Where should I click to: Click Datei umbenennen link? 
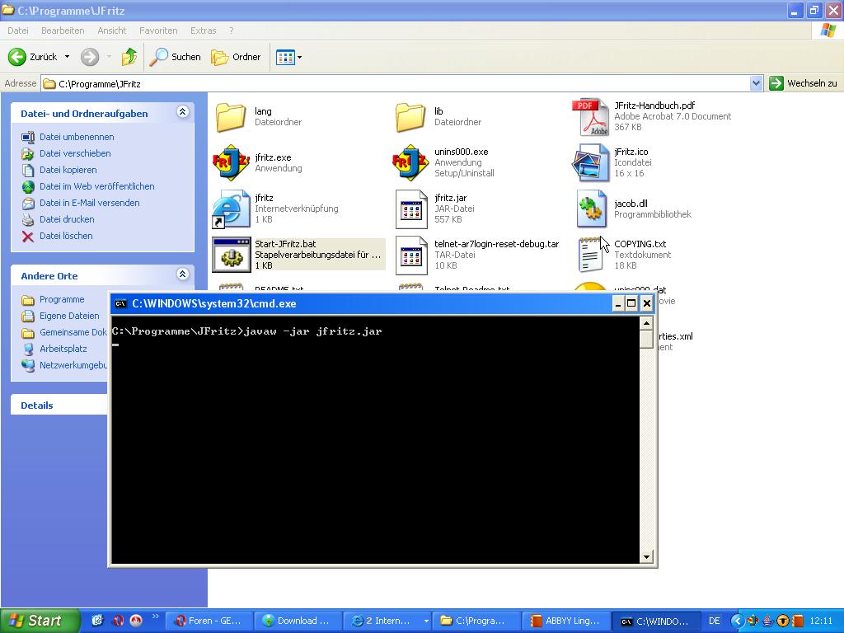point(77,137)
